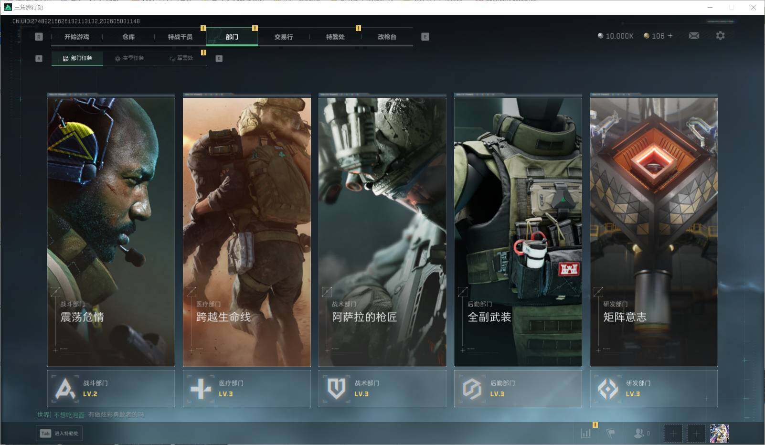This screenshot has width=765, height=445.
Task: Click the notification badge on 部门 tab
Action: point(255,28)
